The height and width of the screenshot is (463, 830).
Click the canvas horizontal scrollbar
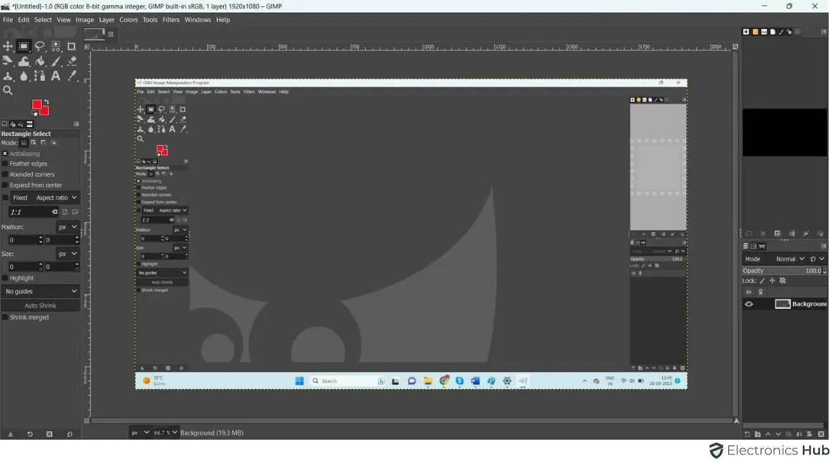[x=412, y=421]
